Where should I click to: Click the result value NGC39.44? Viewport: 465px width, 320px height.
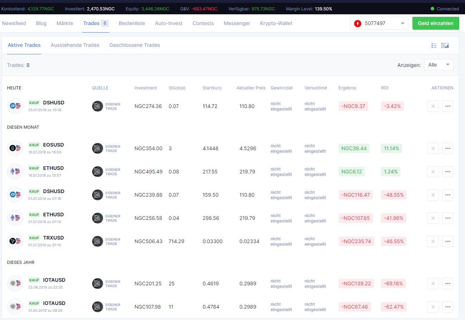[x=354, y=148]
